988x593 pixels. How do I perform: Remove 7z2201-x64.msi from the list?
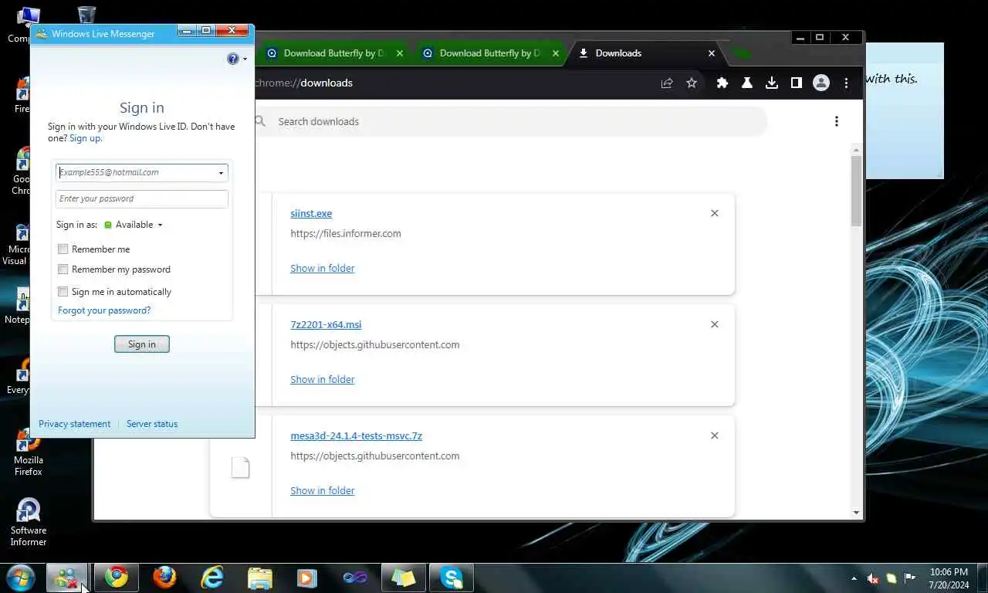click(x=715, y=324)
